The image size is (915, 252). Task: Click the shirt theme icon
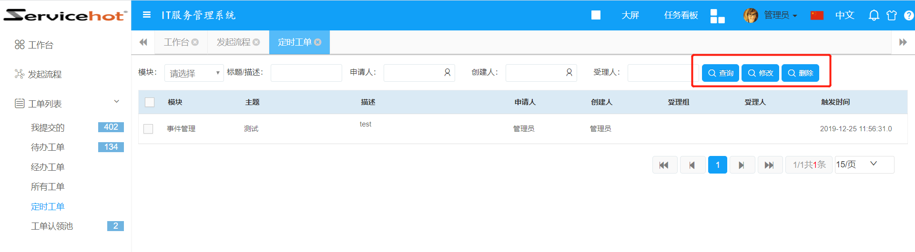pos(891,15)
